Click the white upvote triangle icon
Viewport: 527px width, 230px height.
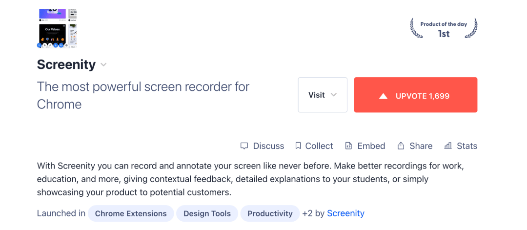click(384, 96)
